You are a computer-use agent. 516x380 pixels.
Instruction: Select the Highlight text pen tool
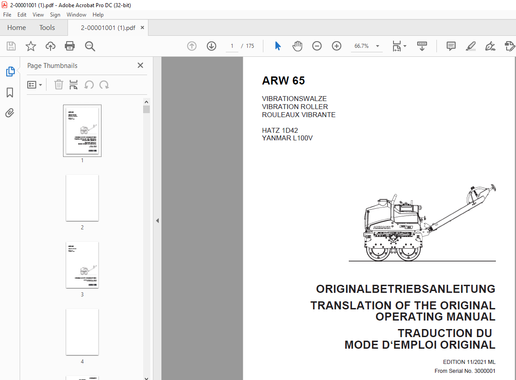coord(470,46)
